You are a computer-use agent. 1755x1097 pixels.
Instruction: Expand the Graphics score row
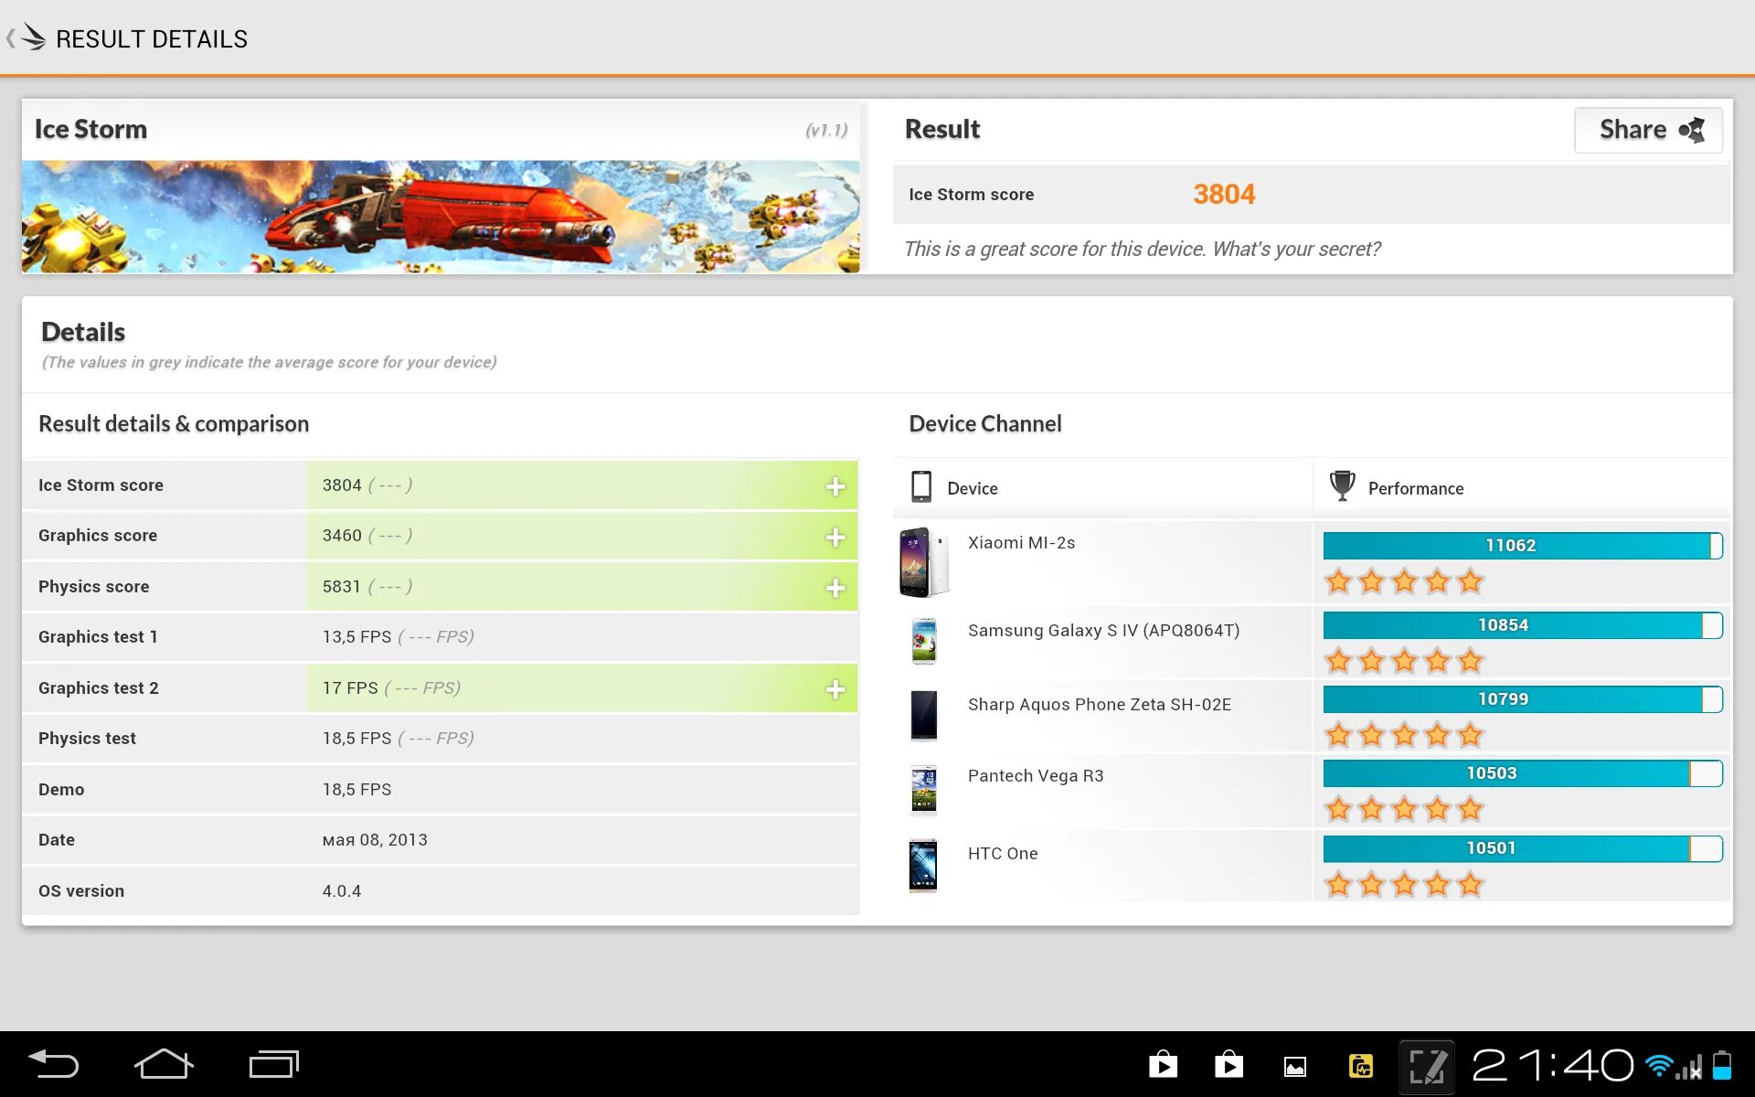835,538
